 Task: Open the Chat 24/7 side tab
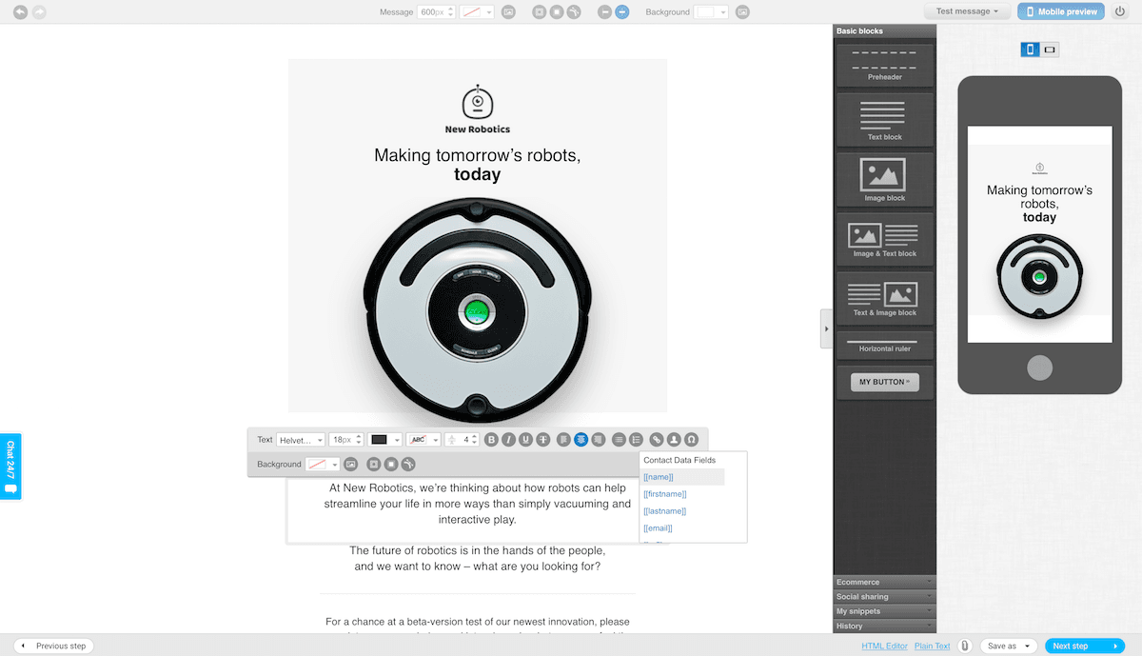pos(10,467)
